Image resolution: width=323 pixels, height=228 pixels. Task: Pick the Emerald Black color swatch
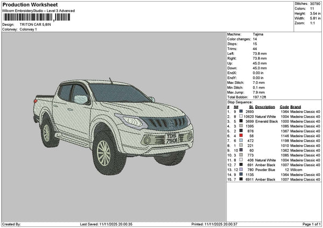click(x=241, y=121)
